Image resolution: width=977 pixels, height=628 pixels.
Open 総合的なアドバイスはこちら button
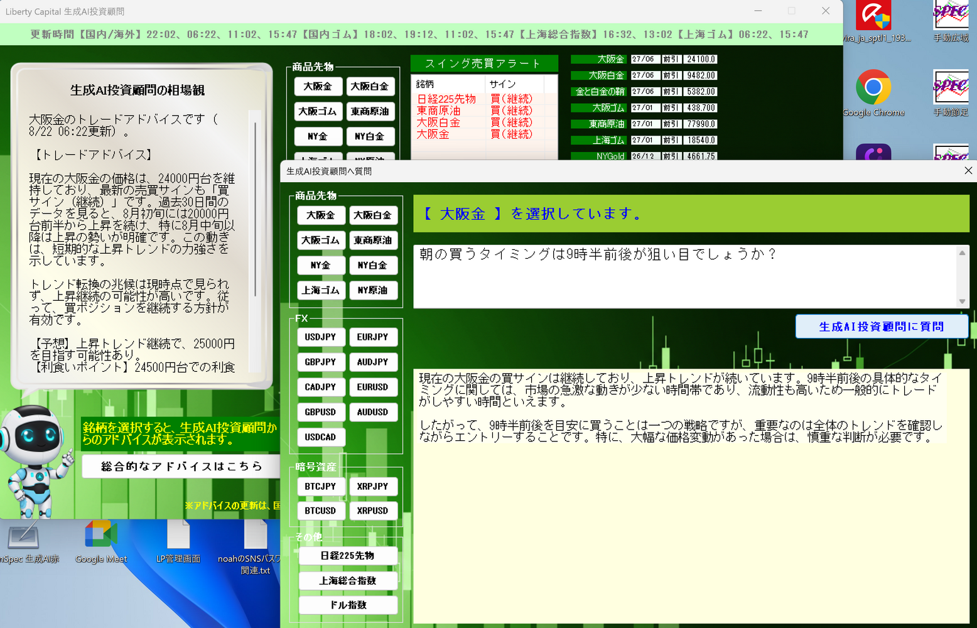[x=181, y=467]
